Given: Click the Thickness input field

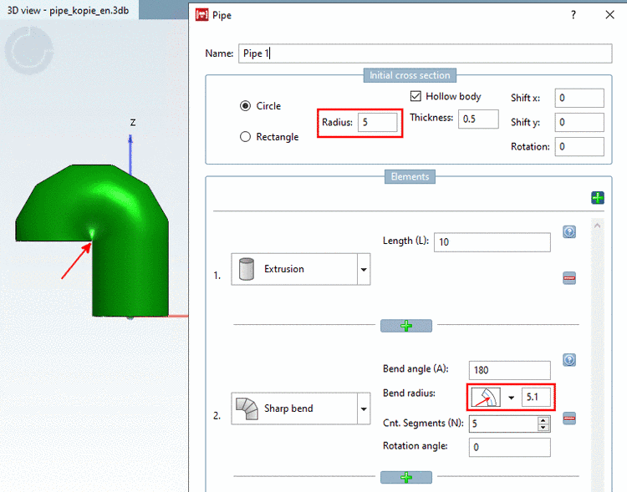Looking at the screenshot, I should (478, 119).
